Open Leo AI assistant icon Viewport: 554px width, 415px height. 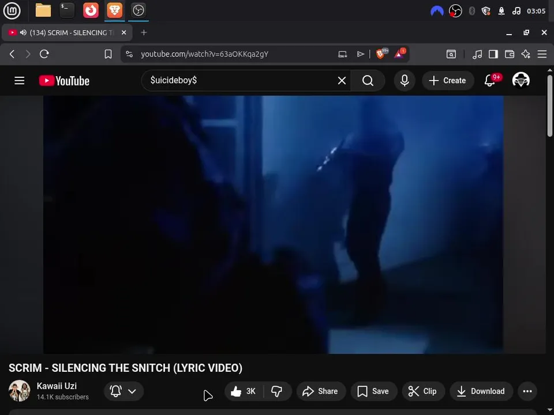pos(526,54)
